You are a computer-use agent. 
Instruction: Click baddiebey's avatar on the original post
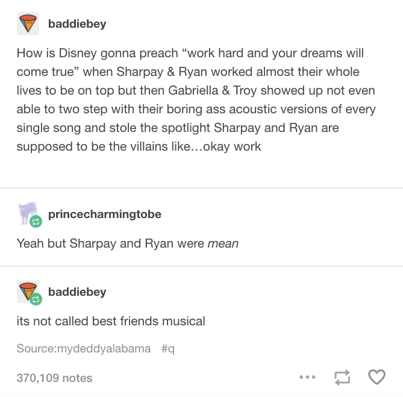click(28, 23)
